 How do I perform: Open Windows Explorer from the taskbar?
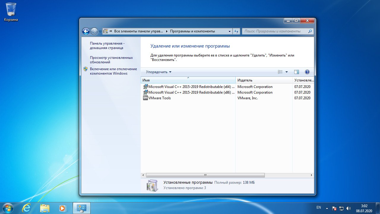coord(45,208)
